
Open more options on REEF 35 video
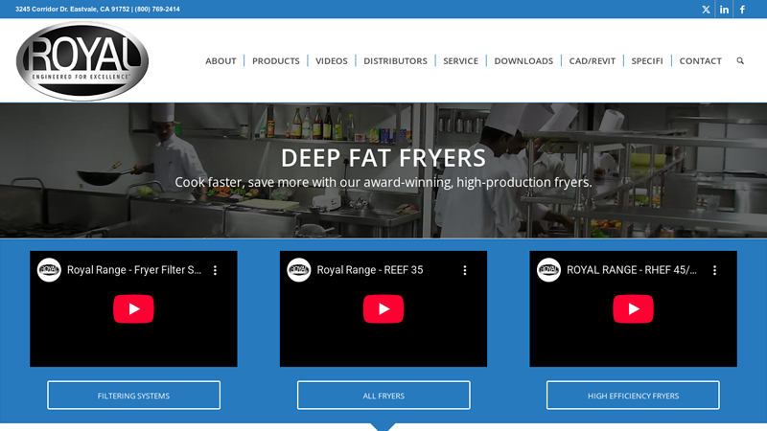pos(465,270)
